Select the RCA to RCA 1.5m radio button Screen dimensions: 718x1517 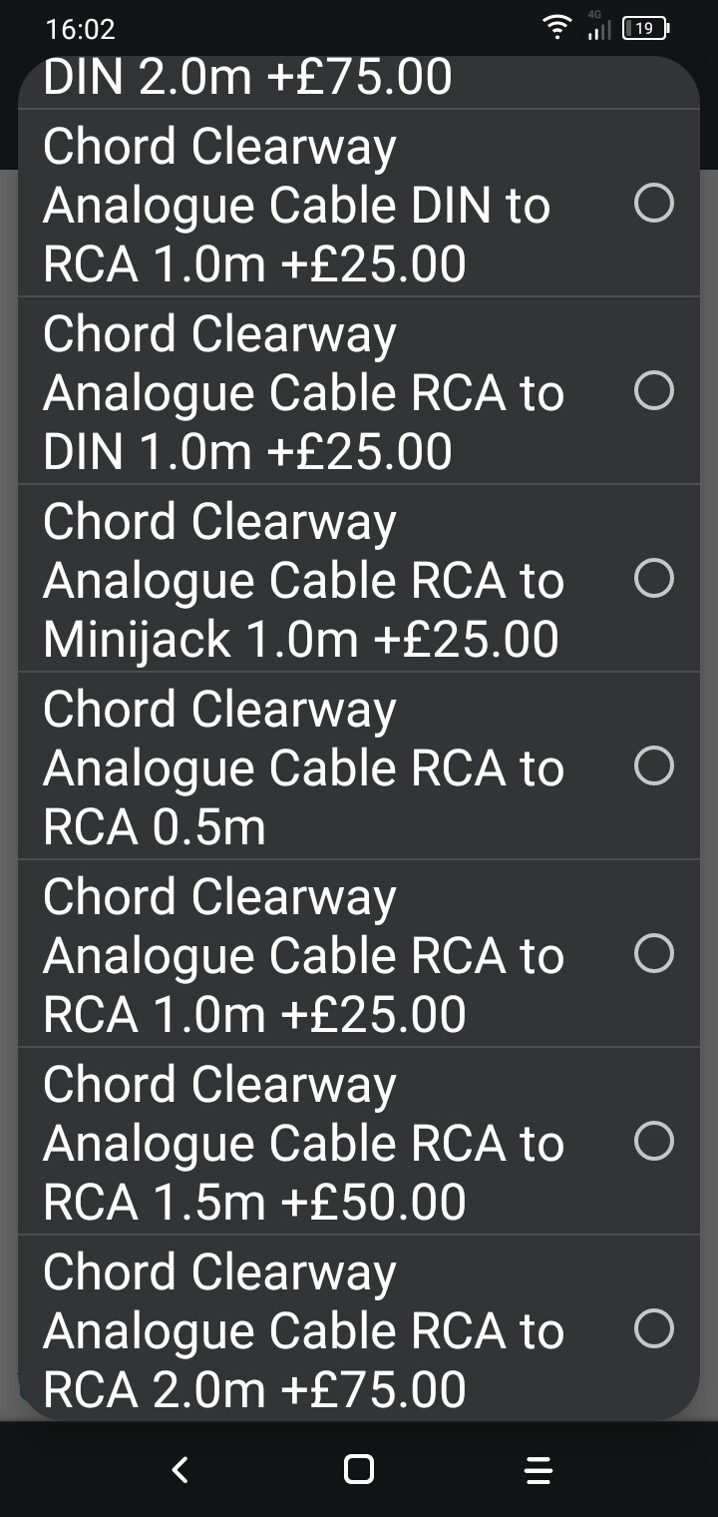point(654,1142)
